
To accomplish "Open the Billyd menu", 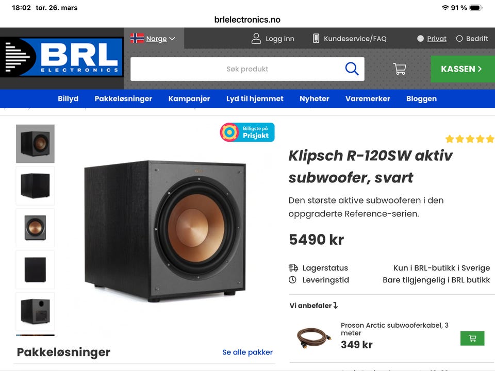I will coord(68,99).
